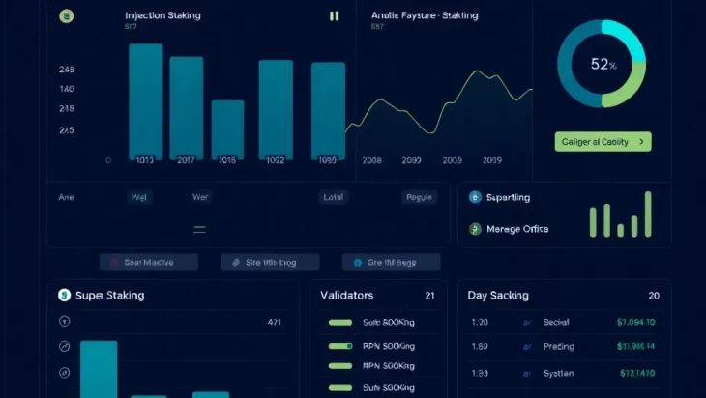Click the top circular icon under Super Staking

(x=64, y=322)
